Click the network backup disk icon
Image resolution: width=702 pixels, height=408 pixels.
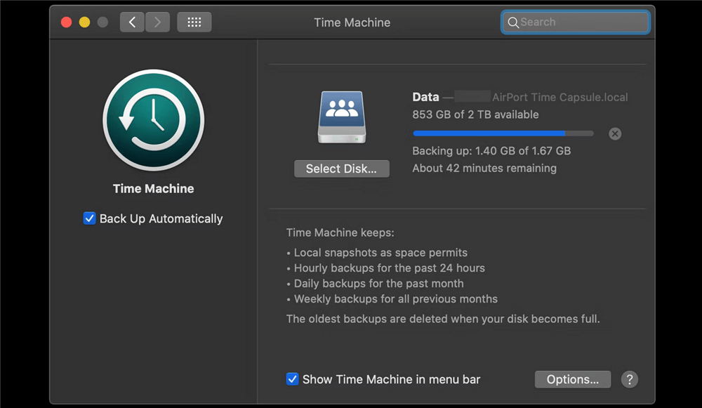pyautogui.click(x=341, y=118)
